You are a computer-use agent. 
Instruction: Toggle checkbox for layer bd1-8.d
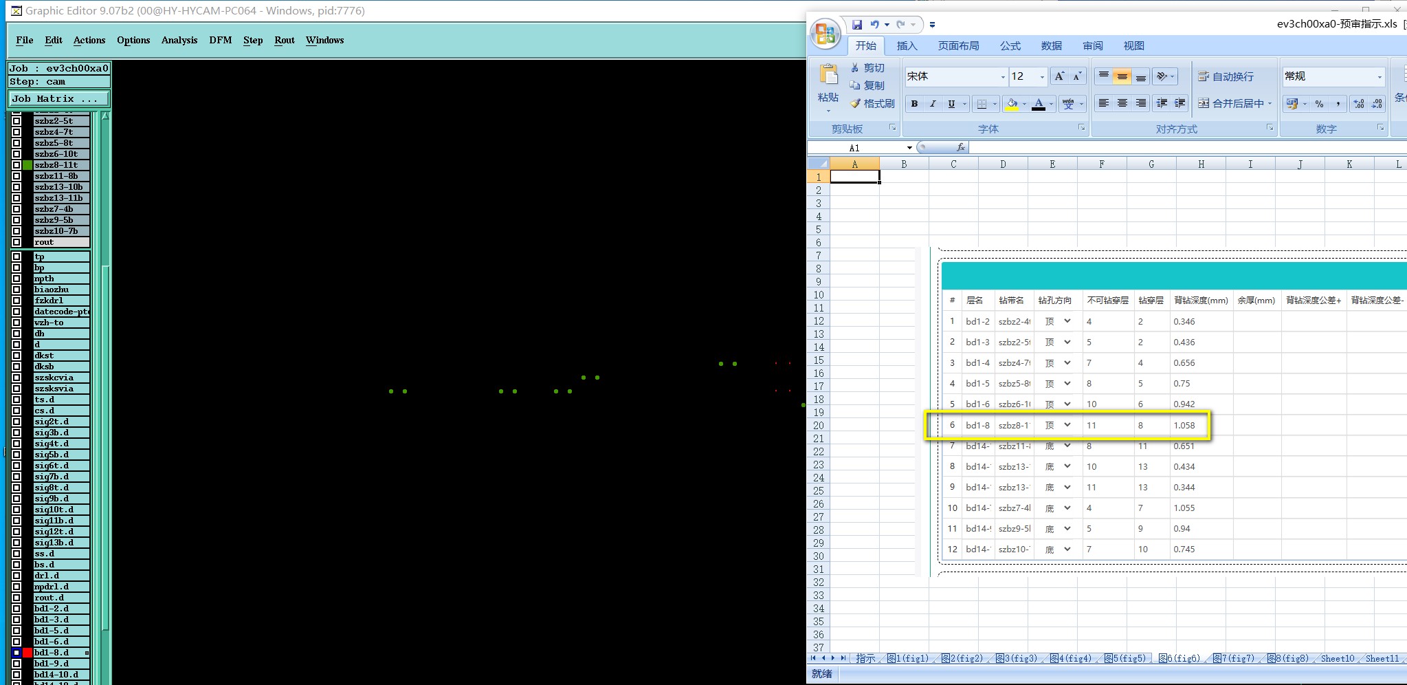click(16, 653)
